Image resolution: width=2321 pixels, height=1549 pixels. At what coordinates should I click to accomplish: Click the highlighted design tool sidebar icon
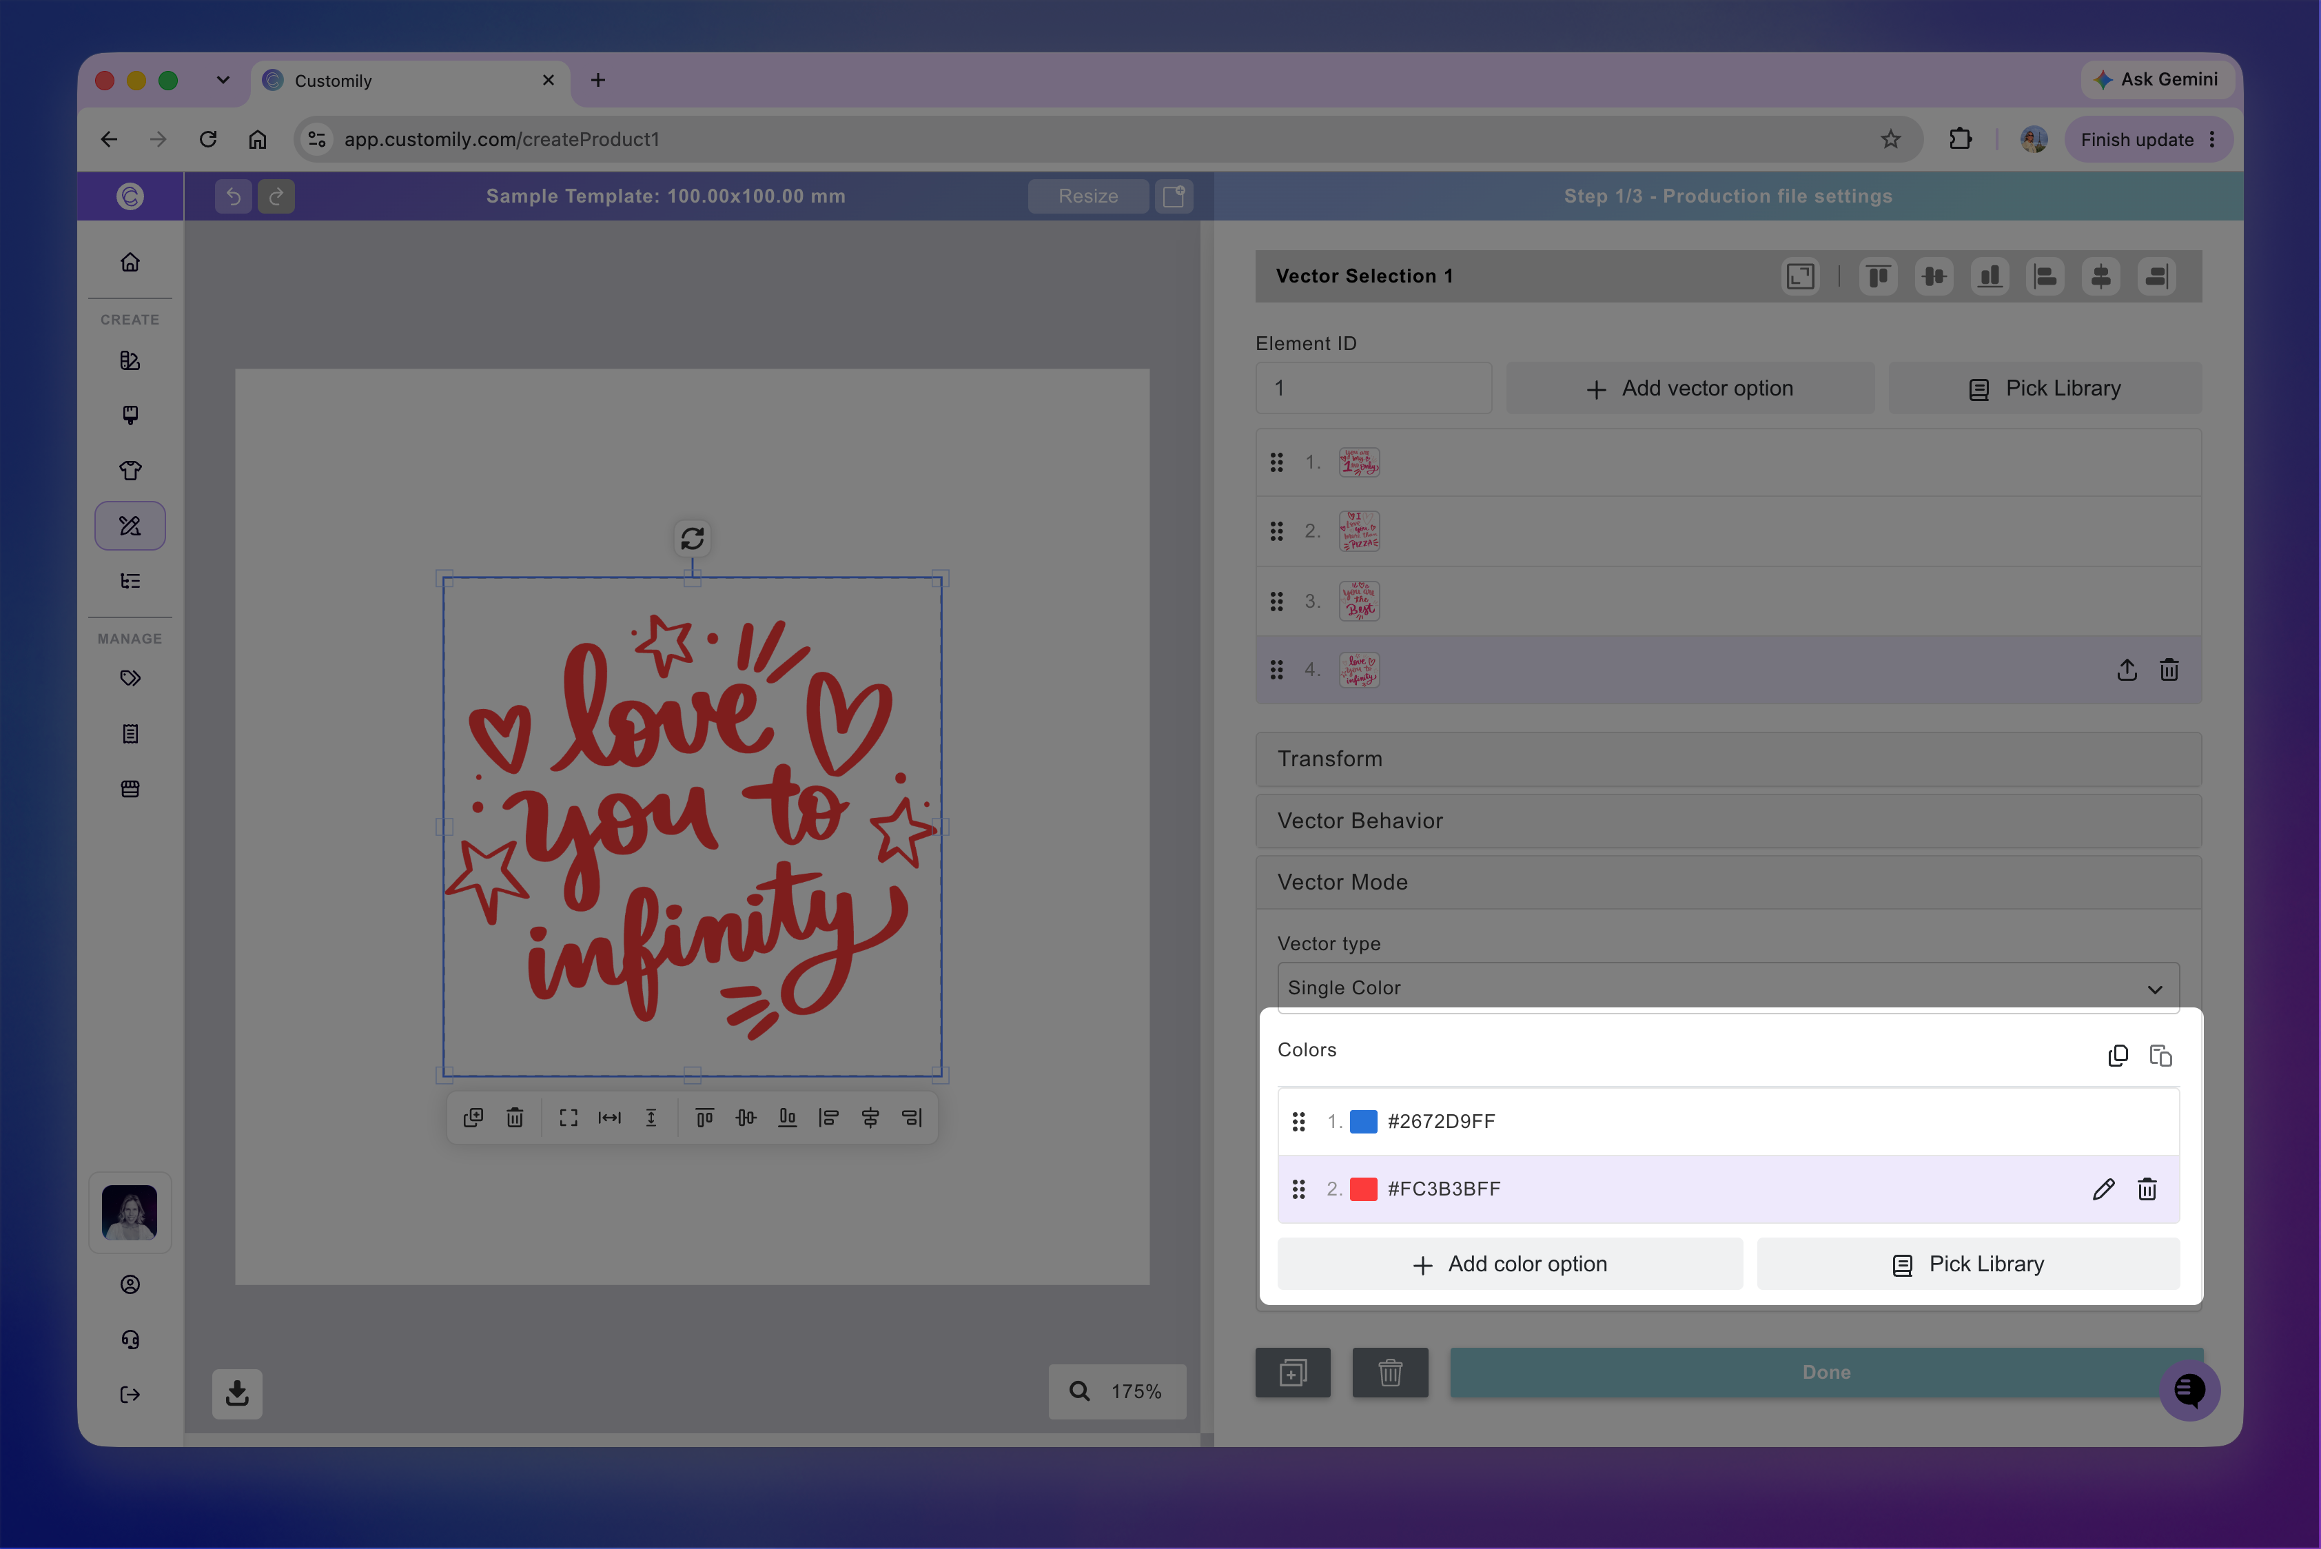click(x=130, y=526)
